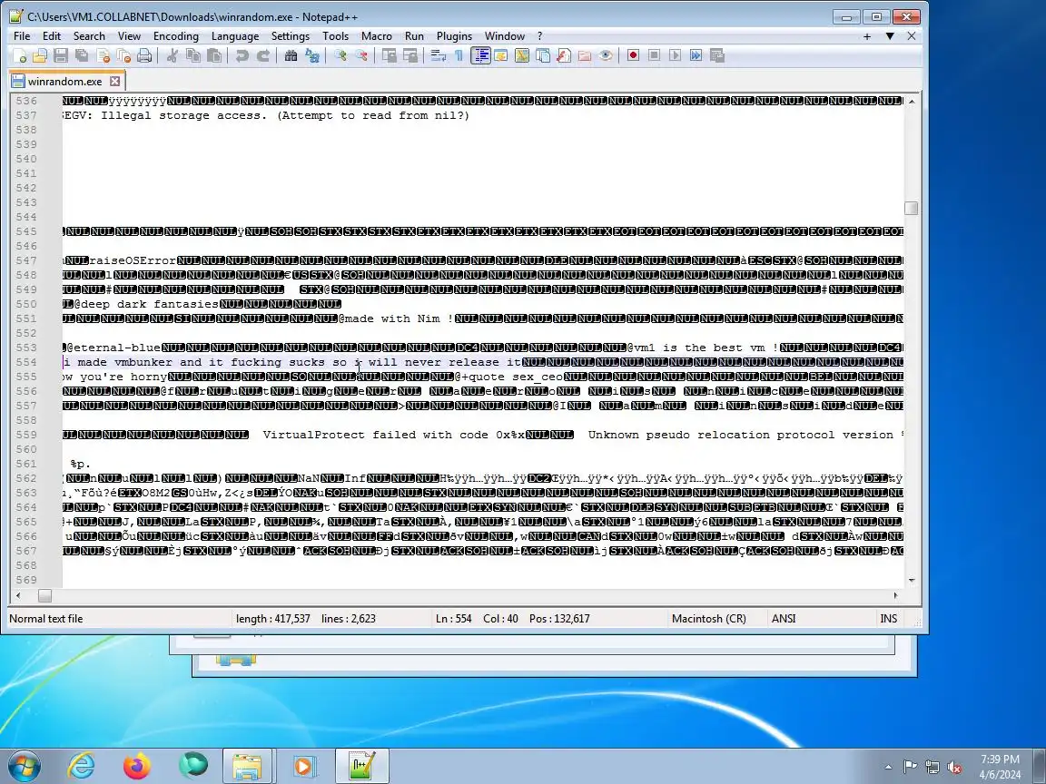Click horizontal scrollbar right arrow
The width and height of the screenshot is (1046, 784).
coord(895,595)
